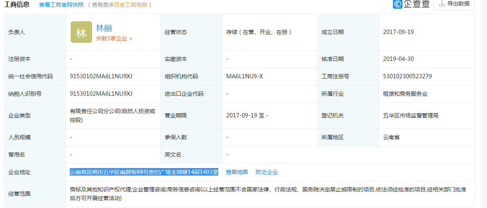This screenshot has height=208, width=487.
Task: Click the 导出数据 export button
Action: pyautogui.click(x=454, y=4)
